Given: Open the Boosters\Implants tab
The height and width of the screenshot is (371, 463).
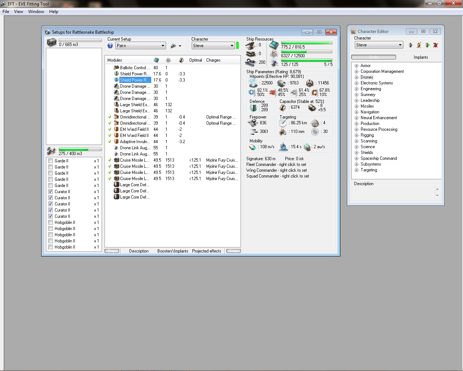Looking at the screenshot, I should click(173, 251).
